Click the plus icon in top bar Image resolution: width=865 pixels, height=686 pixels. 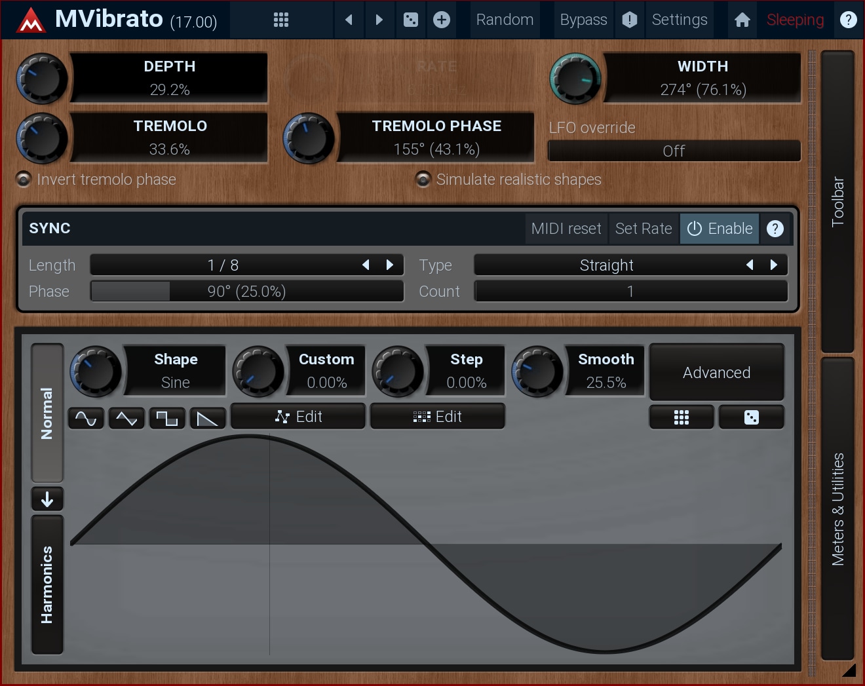(442, 20)
